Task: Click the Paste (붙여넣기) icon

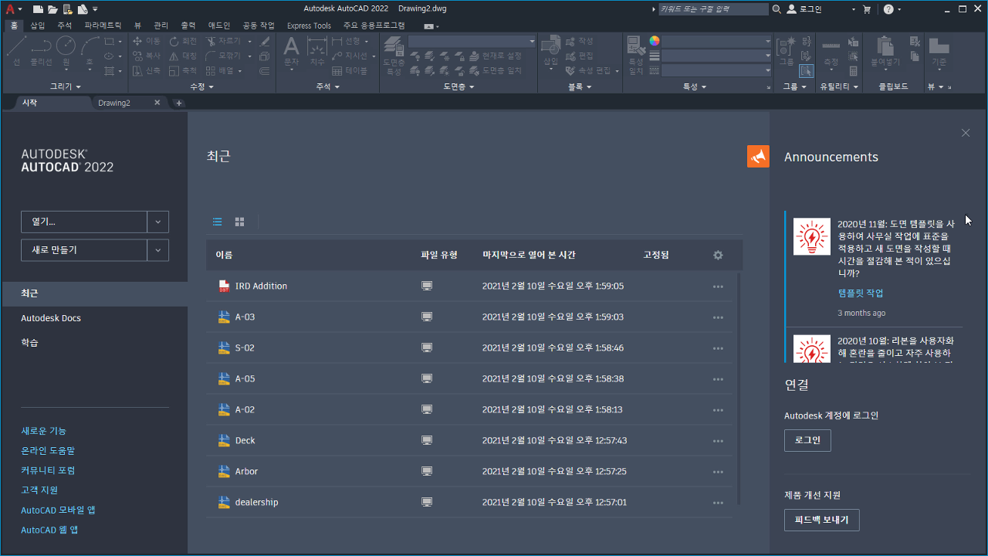Action: 885,52
